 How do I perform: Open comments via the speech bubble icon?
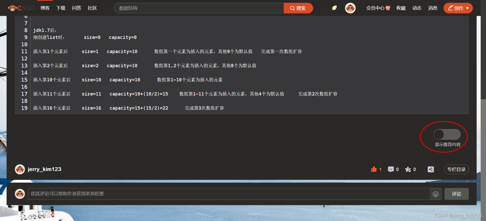(391, 169)
